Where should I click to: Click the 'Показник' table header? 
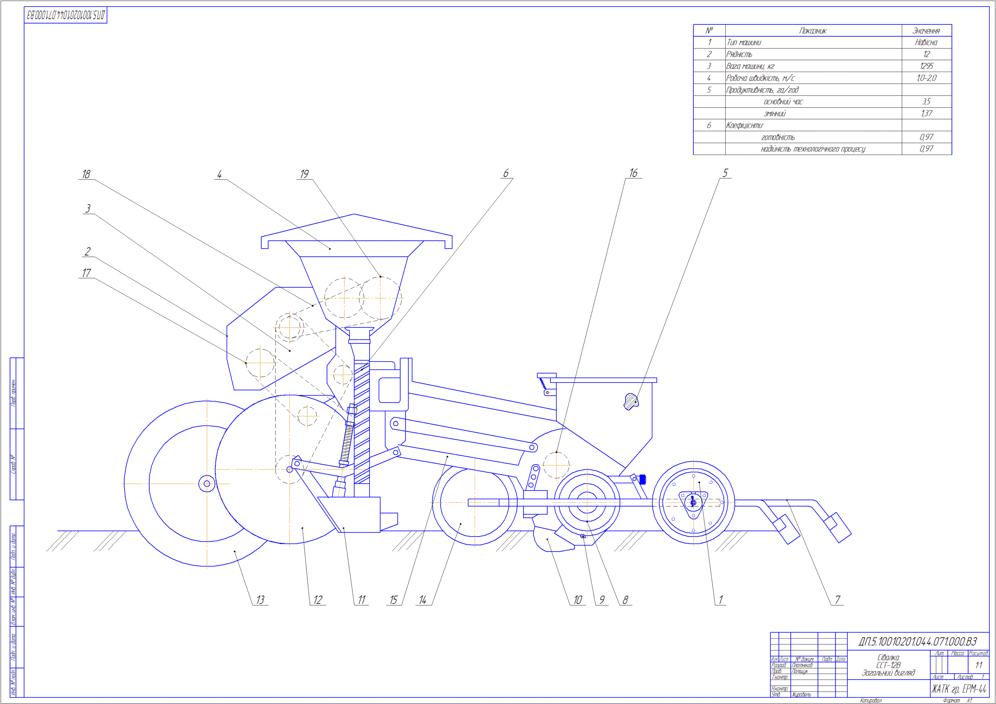[x=813, y=31]
